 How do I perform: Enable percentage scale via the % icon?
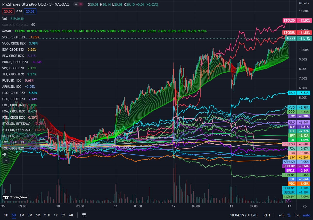coord(289,215)
